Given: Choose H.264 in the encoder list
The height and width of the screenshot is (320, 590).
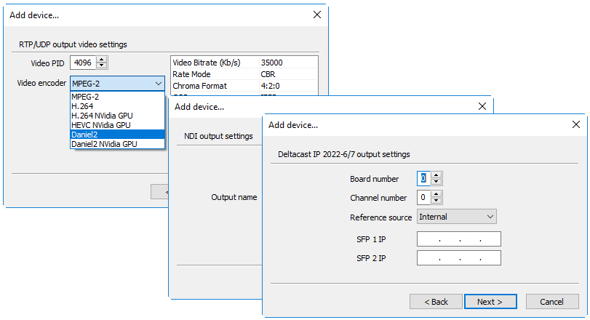Looking at the screenshot, I should (117, 106).
